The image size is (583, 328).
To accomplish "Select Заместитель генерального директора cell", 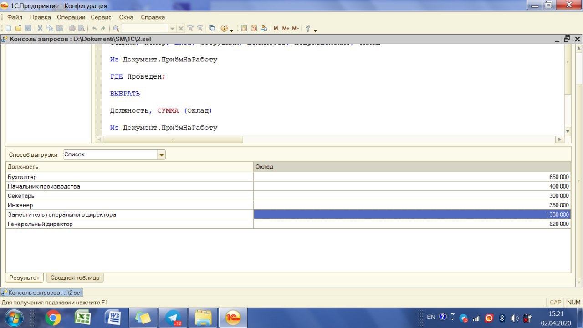I will coord(129,214).
